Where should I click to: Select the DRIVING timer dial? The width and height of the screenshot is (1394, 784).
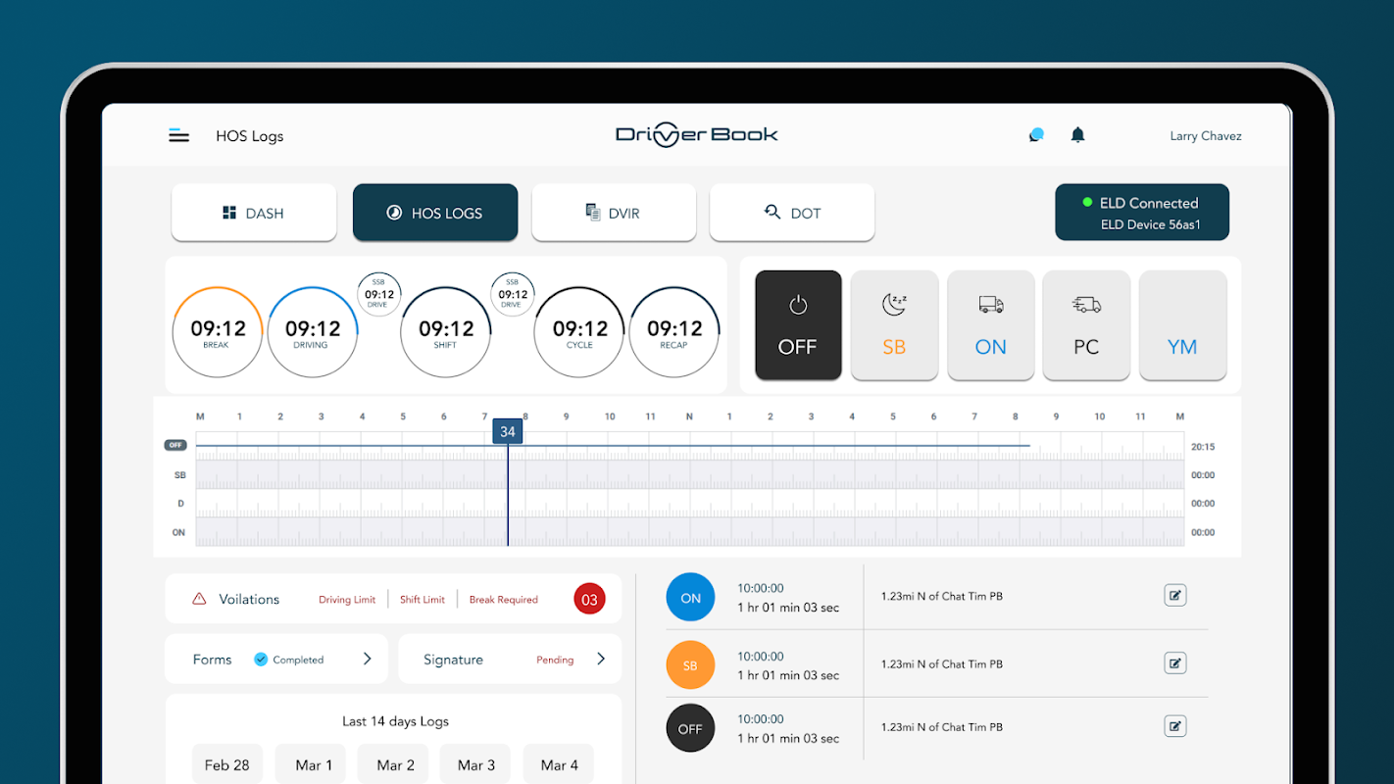pyautogui.click(x=313, y=332)
